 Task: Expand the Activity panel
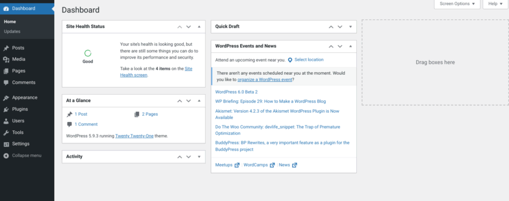pyautogui.click(x=199, y=157)
